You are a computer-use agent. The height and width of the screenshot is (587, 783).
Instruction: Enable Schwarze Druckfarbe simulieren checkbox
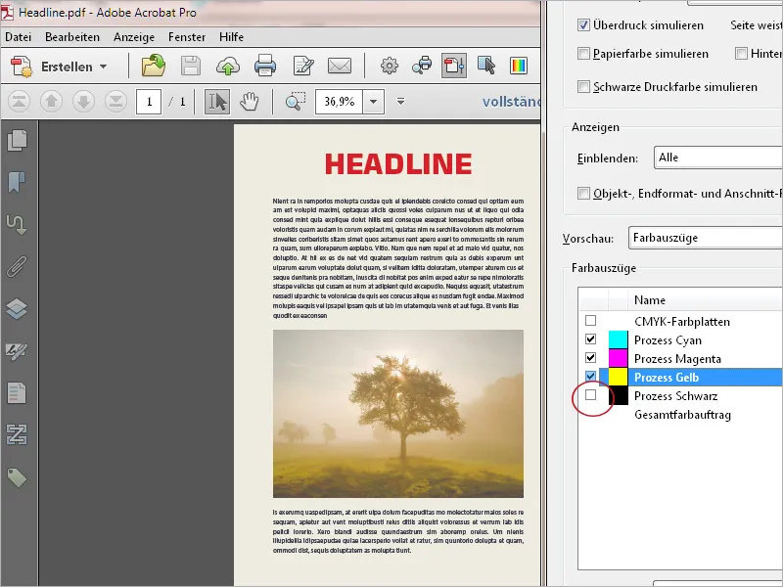pos(583,87)
